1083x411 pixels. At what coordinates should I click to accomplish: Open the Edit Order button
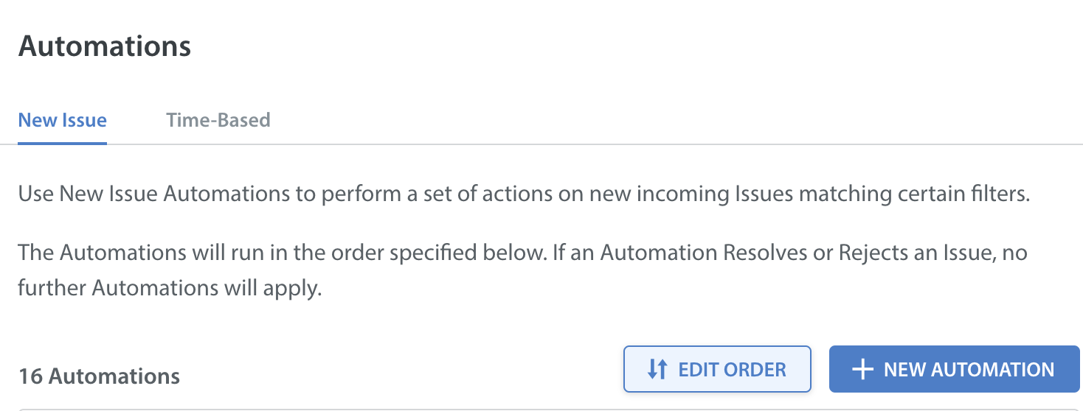[x=717, y=369]
